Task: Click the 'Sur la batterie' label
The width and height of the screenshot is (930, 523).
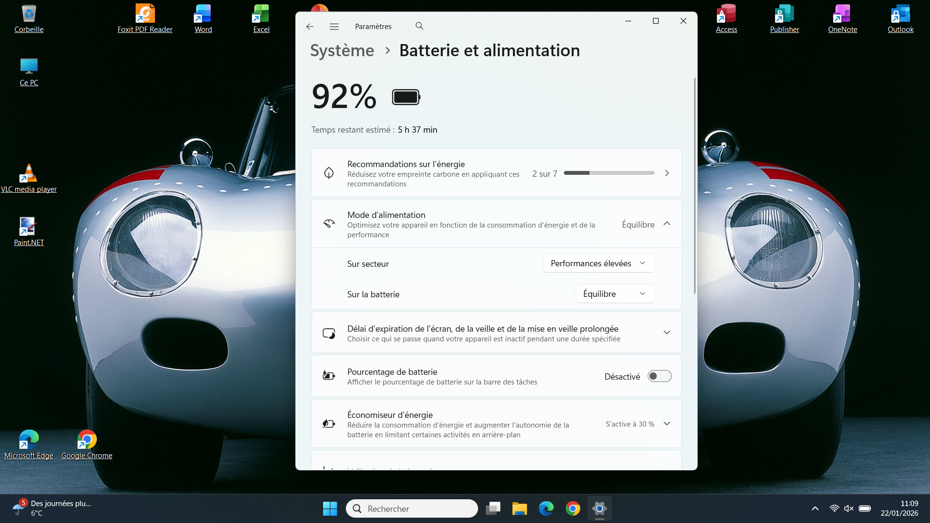Action: [x=373, y=294]
